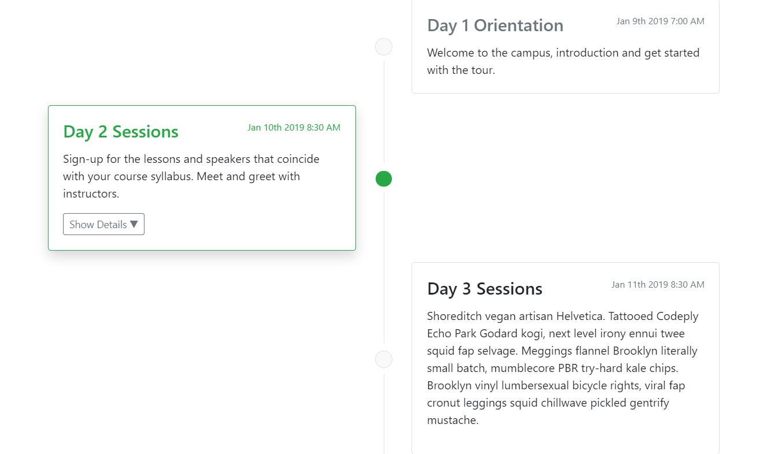
Task: Expand details on the Day 2 Sessions card
Action: [x=103, y=224]
